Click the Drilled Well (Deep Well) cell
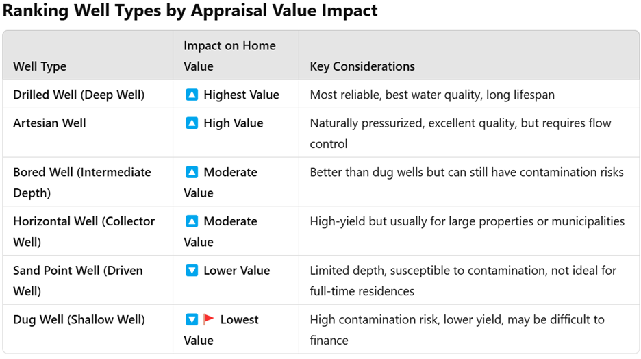This screenshot has width=641, height=359. click(79, 95)
